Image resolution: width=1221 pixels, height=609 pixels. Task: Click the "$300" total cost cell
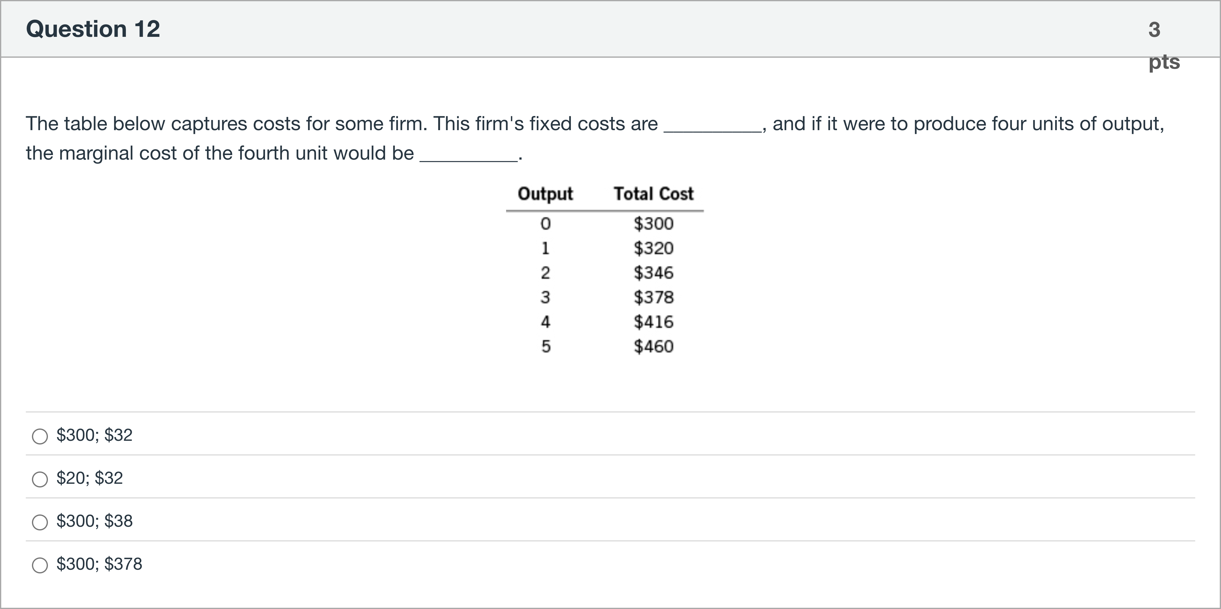(653, 224)
